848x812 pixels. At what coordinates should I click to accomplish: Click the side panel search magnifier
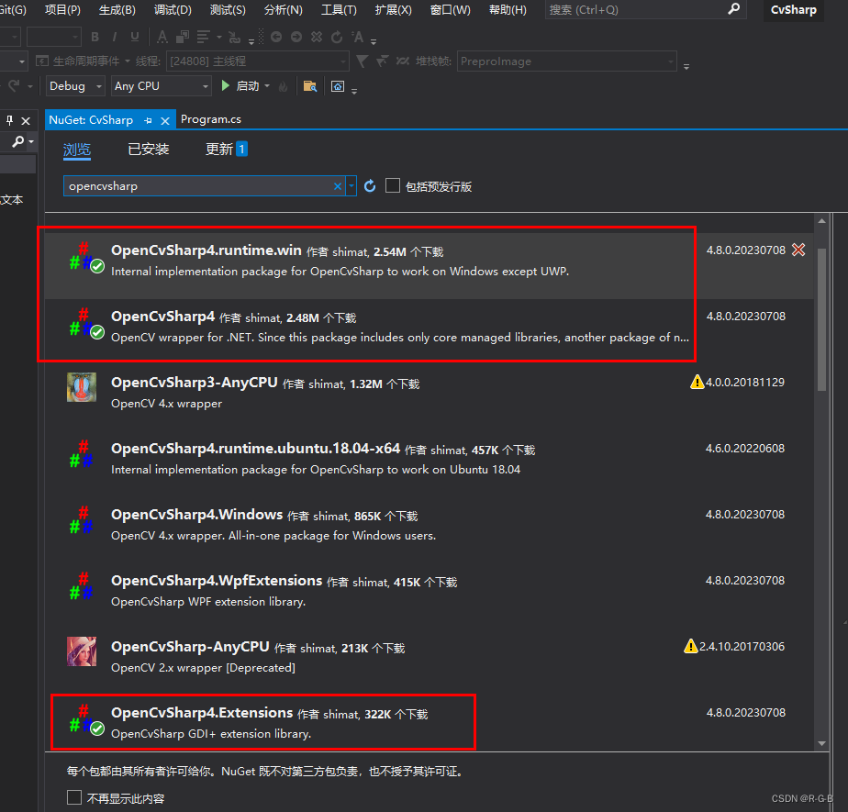pyautogui.click(x=18, y=141)
